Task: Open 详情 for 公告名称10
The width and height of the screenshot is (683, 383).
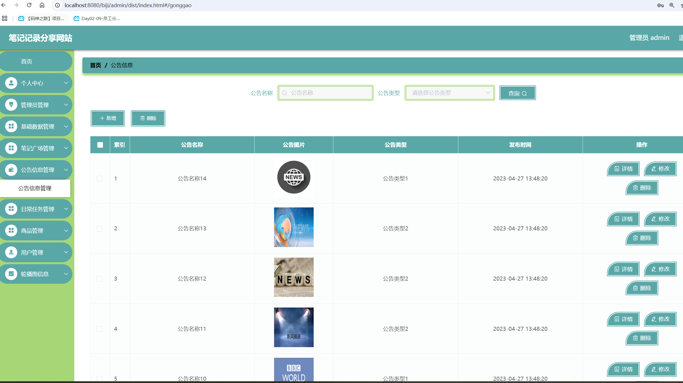Action: pyautogui.click(x=623, y=369)
